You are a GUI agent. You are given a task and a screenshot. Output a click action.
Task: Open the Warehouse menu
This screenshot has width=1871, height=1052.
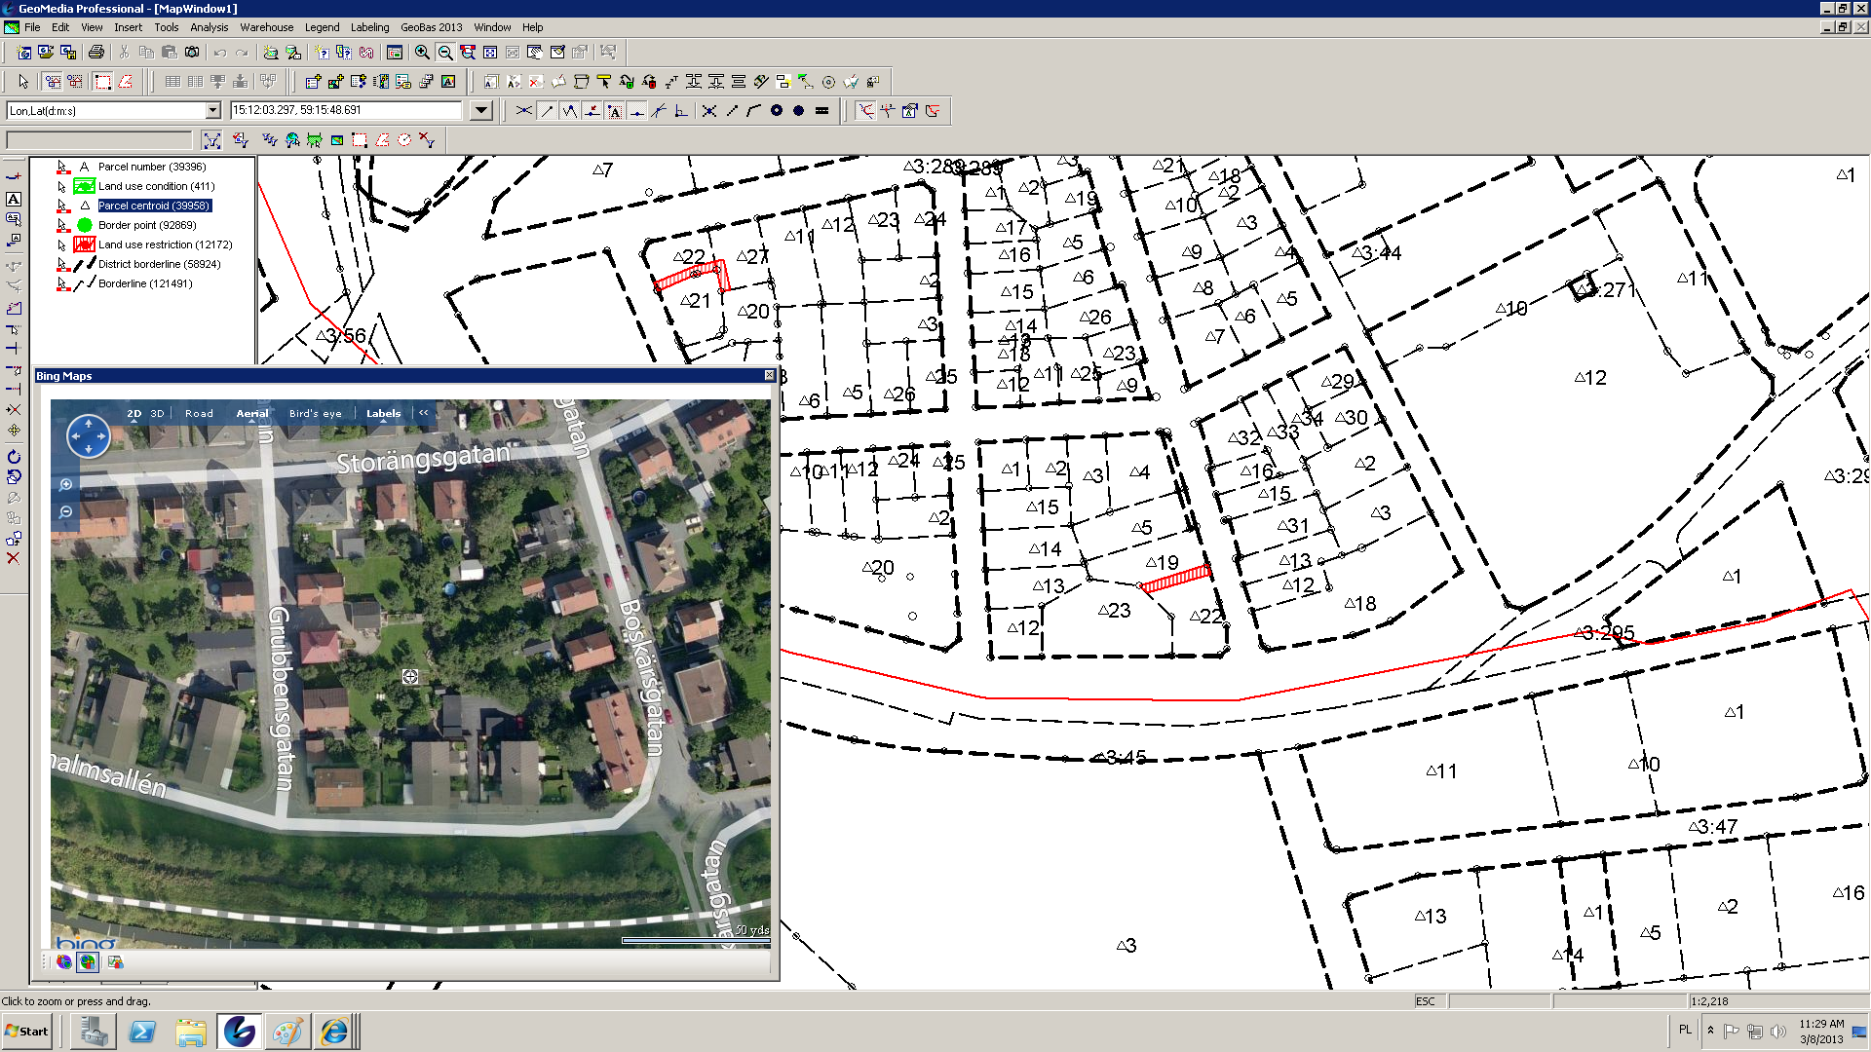point(266,27)
